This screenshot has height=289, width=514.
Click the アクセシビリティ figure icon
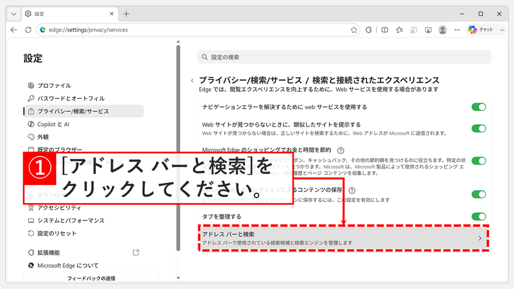pyautogui.click(x=31, y=207)
